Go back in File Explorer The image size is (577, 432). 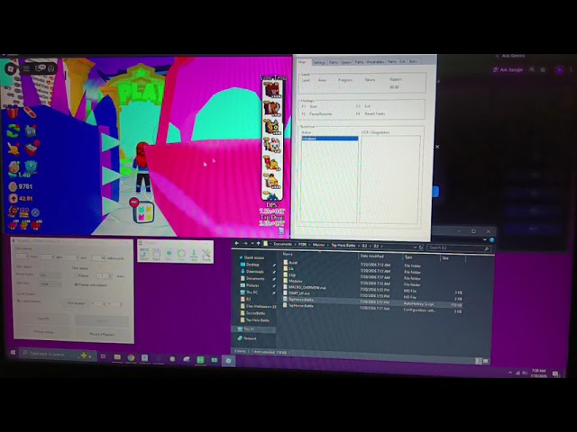(236, 243)
